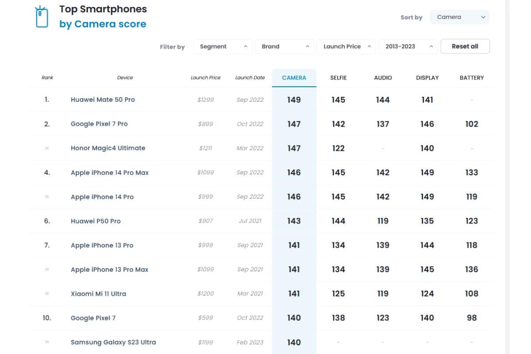Click the Mar 2022 launch date
This screenshot has width=531, height=354.
pyautogui.click(x=250, y=149)
